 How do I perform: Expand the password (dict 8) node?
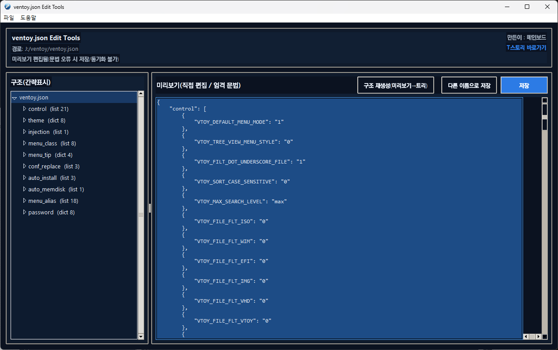[25, 212]
